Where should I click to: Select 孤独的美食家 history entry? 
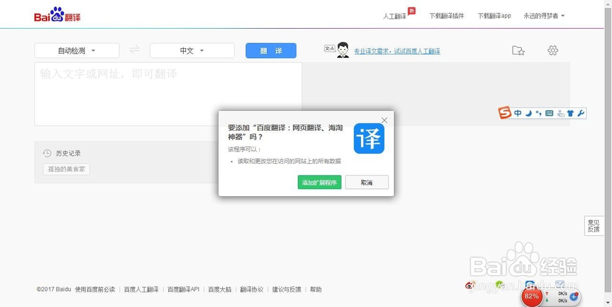coord(66,169)
